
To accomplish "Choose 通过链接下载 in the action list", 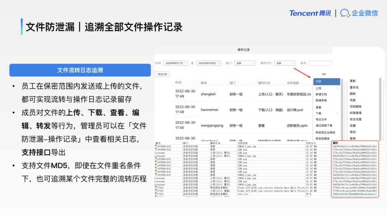I will coord(324,126).
